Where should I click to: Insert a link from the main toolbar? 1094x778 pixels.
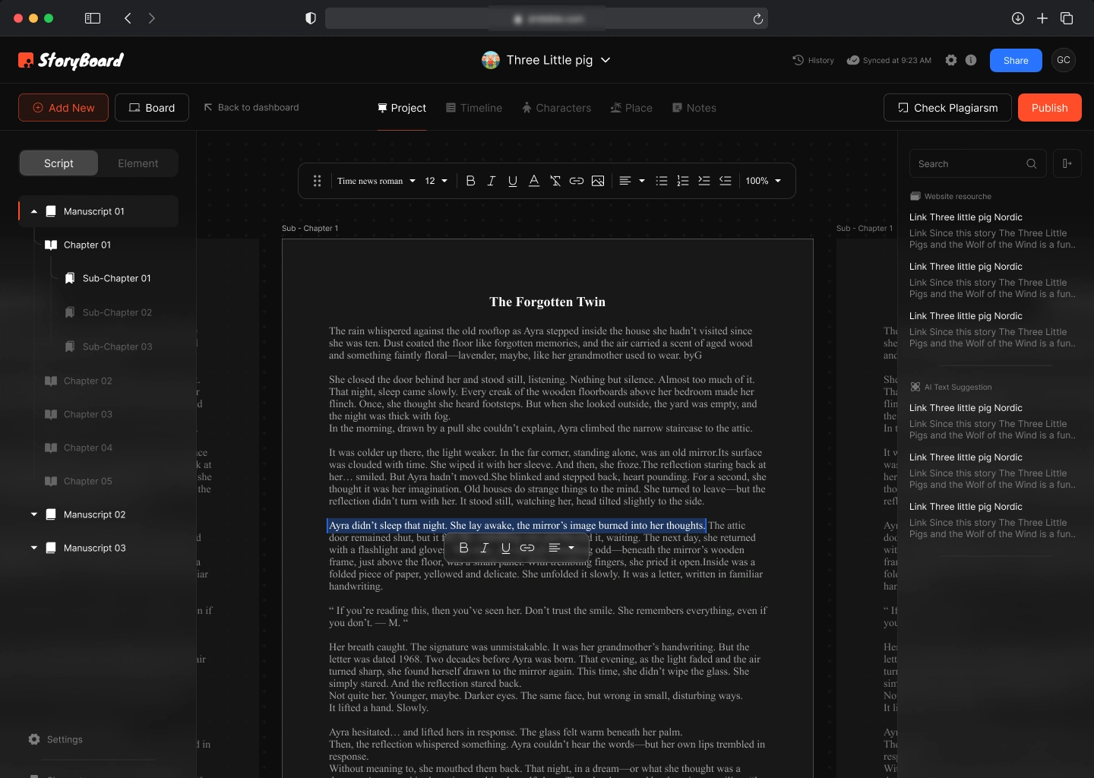[x=577, y=181]
